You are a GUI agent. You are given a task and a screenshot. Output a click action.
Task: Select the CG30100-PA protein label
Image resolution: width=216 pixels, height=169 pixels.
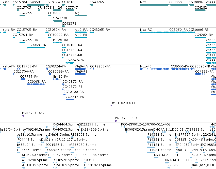coord(74,92)
